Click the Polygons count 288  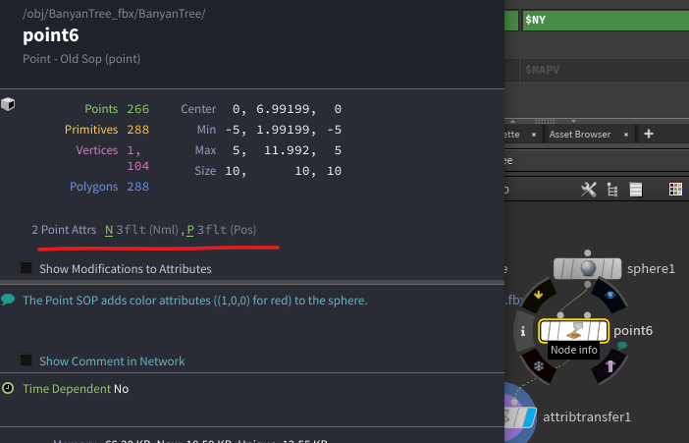tap(138, 187)
